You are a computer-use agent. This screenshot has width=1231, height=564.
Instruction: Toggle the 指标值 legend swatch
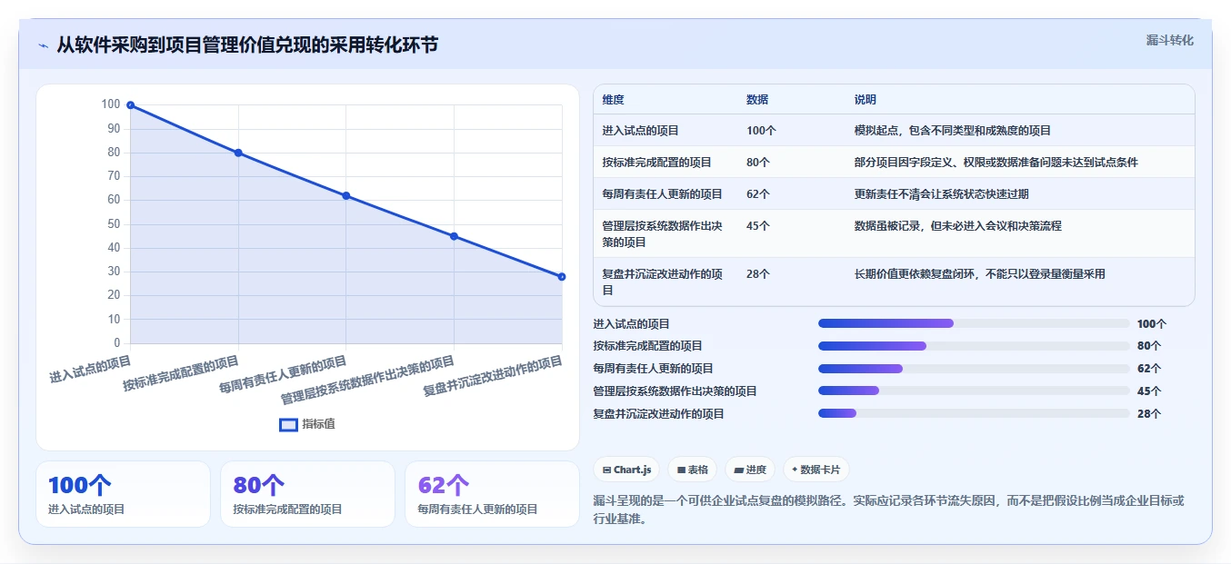pos(288,424)
